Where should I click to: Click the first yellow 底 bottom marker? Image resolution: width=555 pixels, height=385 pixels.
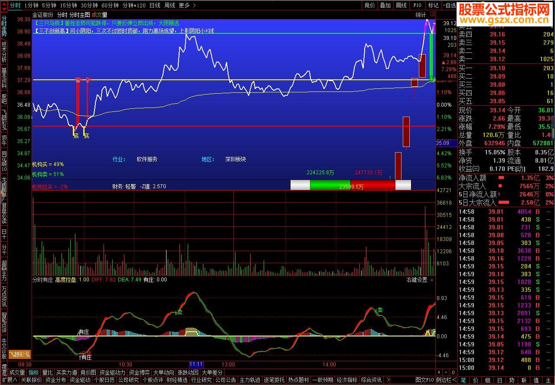pos(76,136)
